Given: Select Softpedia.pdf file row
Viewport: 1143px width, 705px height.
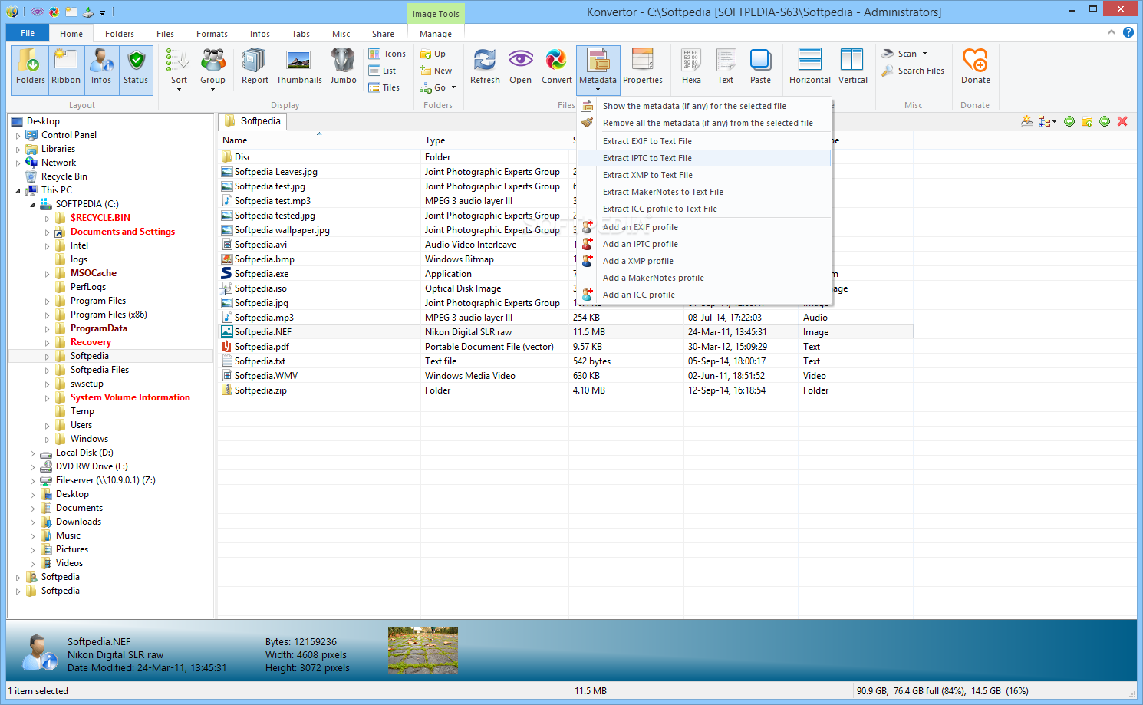Looking at the screenshot, I should click(x=566, y=347).
